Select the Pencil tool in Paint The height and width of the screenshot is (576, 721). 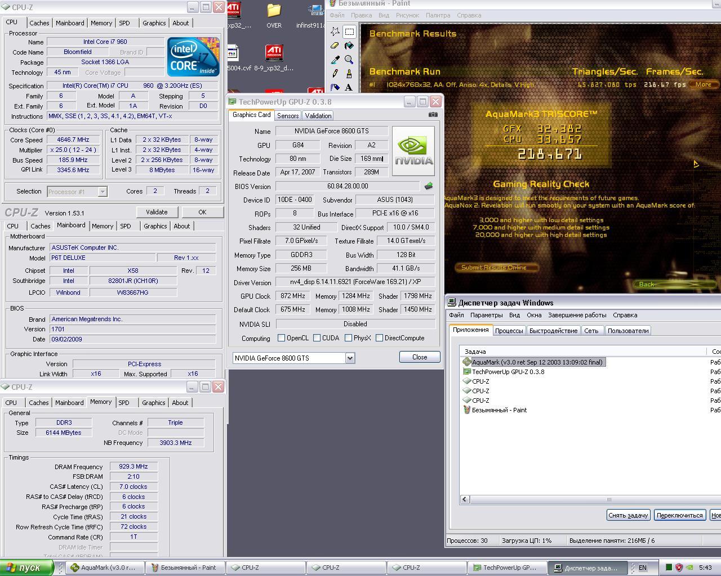[x=335, y=74]
